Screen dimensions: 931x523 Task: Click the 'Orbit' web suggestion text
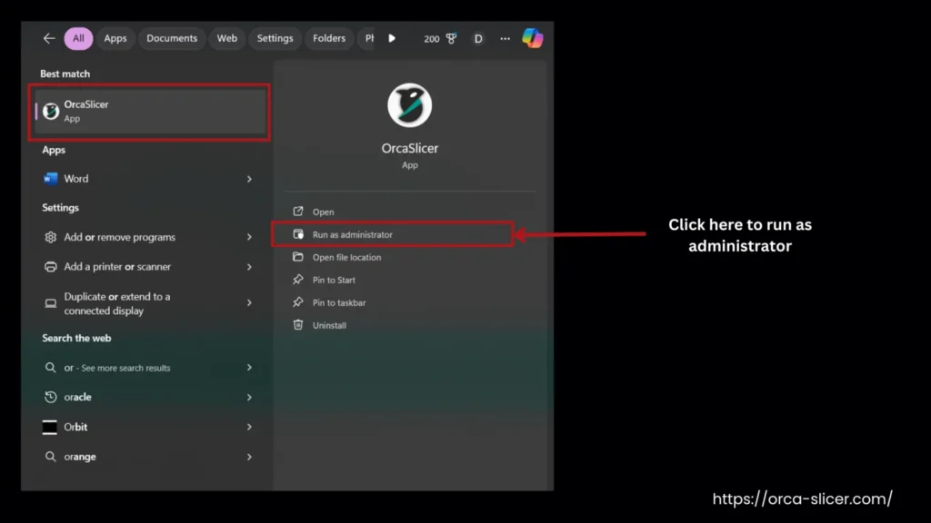[75, 427]
